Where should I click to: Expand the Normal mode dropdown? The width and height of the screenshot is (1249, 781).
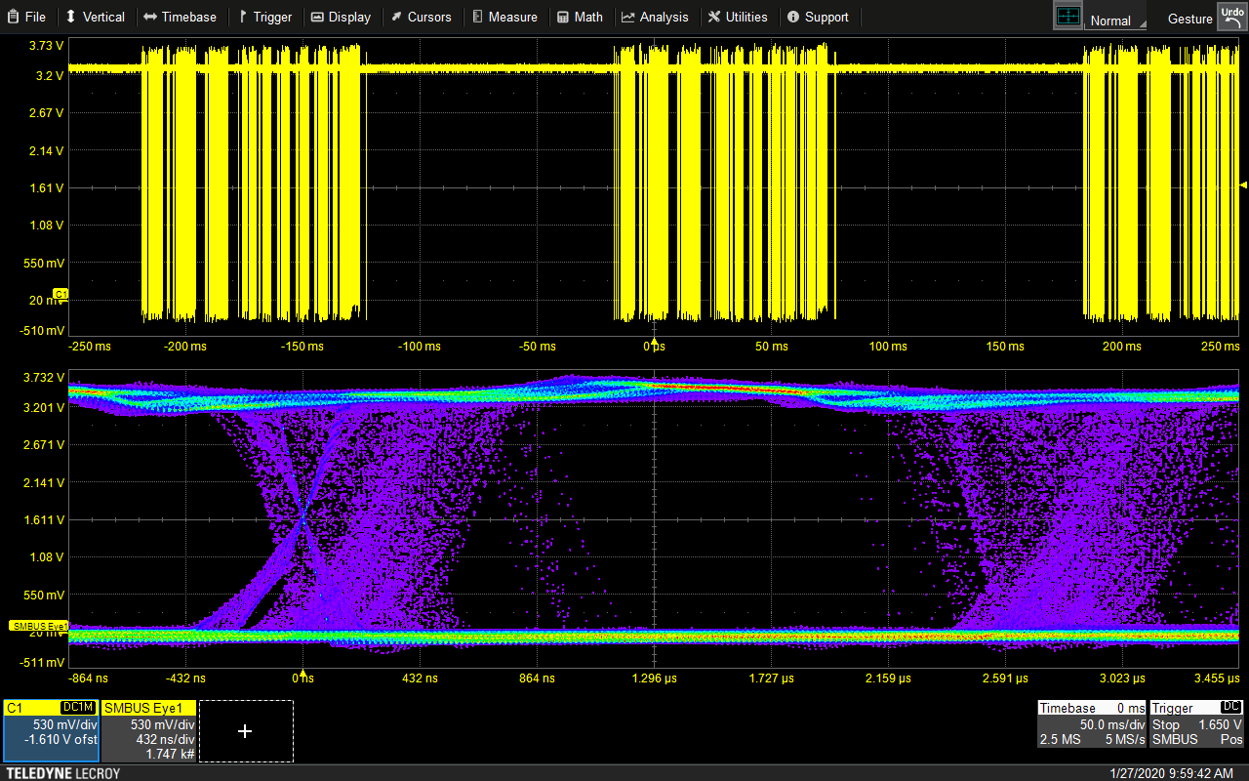1111,21
